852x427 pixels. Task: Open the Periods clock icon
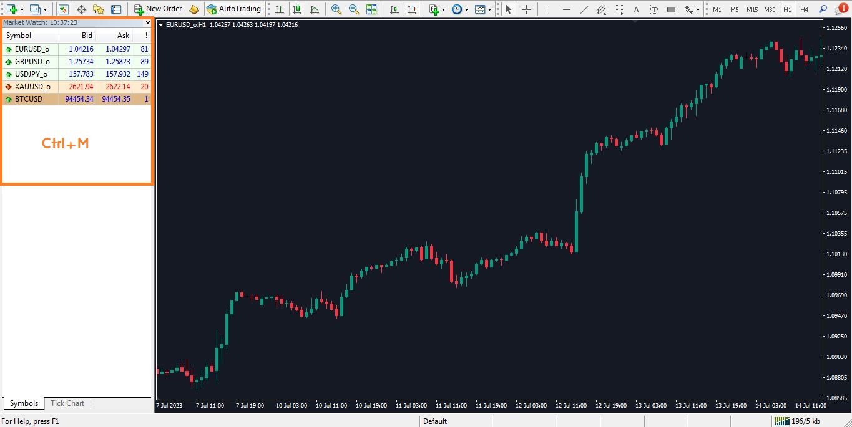[x=457, y=9]
